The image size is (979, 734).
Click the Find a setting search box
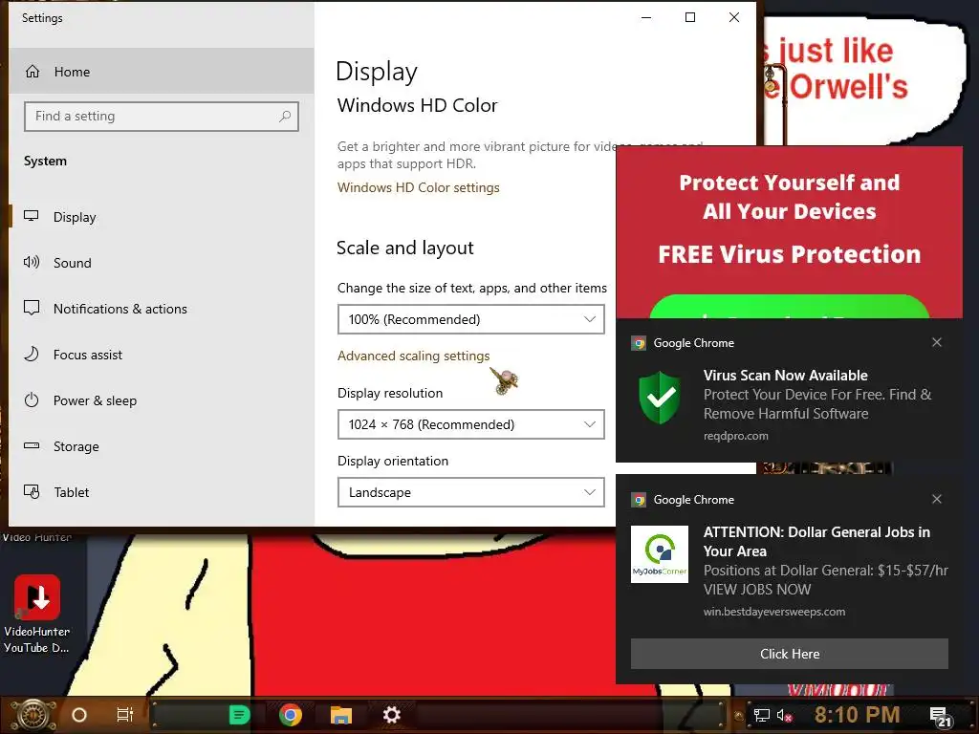pyautogui.click(x=161, y=116)
